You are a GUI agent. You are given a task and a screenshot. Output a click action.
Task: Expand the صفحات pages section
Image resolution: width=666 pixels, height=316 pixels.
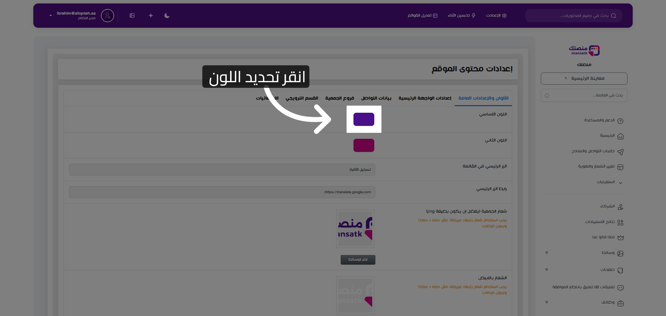click(546, 270)
